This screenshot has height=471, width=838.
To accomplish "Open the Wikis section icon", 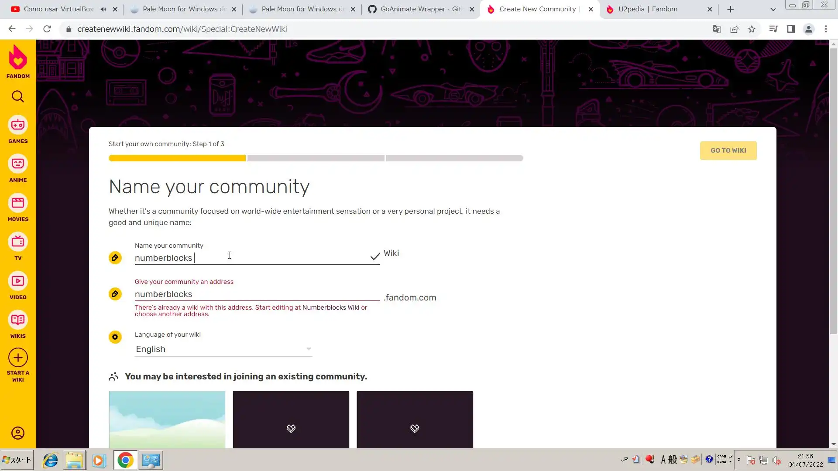I will coord(18,321).
